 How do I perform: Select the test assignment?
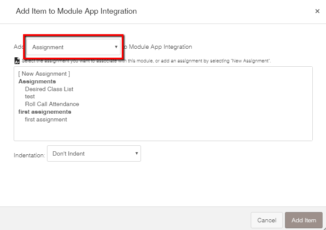[x=30, y=97]
